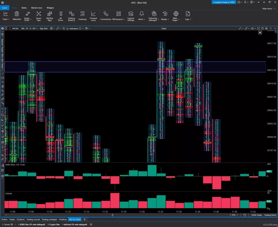The width and height of the screenshot is (278, 227).
Task: Open the Connections manager
Action: click(106, 16)
